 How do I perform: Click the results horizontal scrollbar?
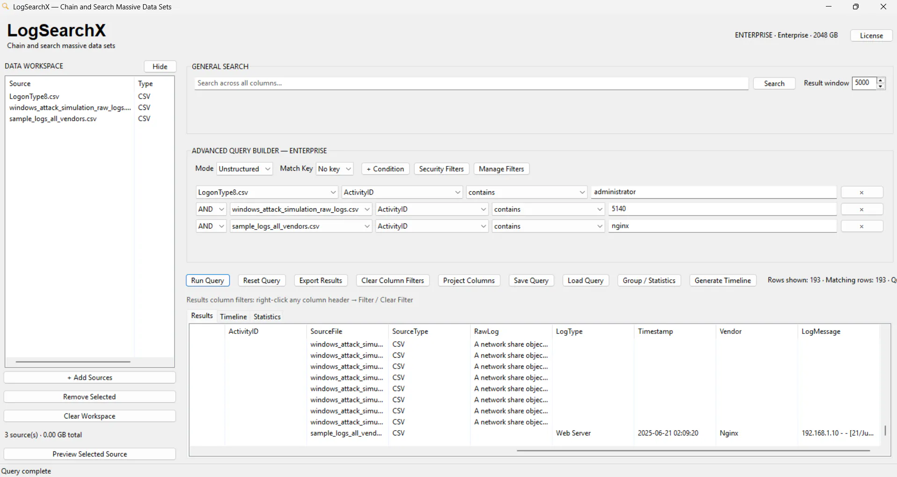693,451
